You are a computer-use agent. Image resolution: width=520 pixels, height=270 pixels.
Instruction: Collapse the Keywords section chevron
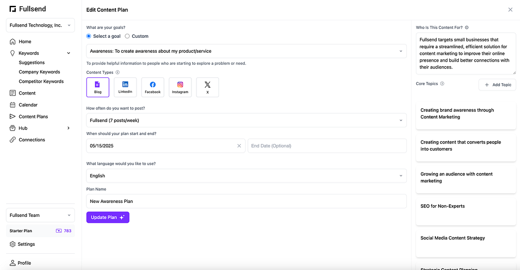[68, 53]
